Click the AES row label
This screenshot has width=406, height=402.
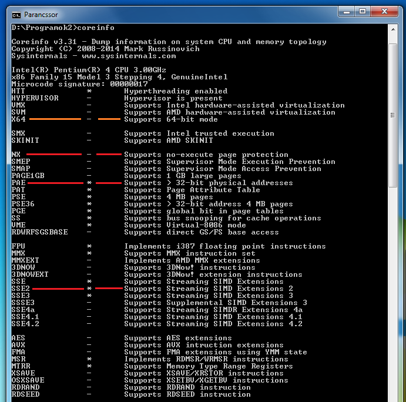click(x=18, y=338)
